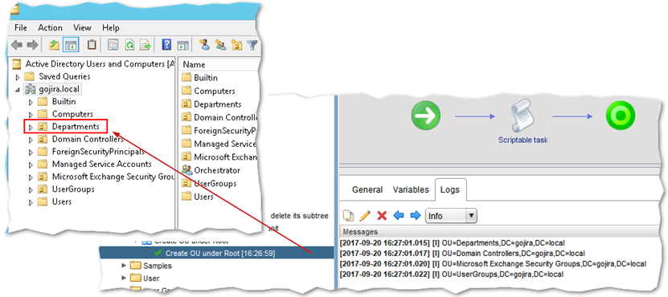Select Microsoft Exchange Security Groups tree node
Viewport: 668px width, 297px height.
(113, 177)
